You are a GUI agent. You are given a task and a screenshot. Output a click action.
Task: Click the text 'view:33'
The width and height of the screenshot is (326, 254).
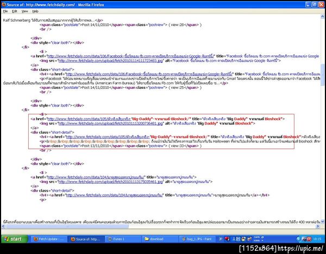click(x=178, y=146)
